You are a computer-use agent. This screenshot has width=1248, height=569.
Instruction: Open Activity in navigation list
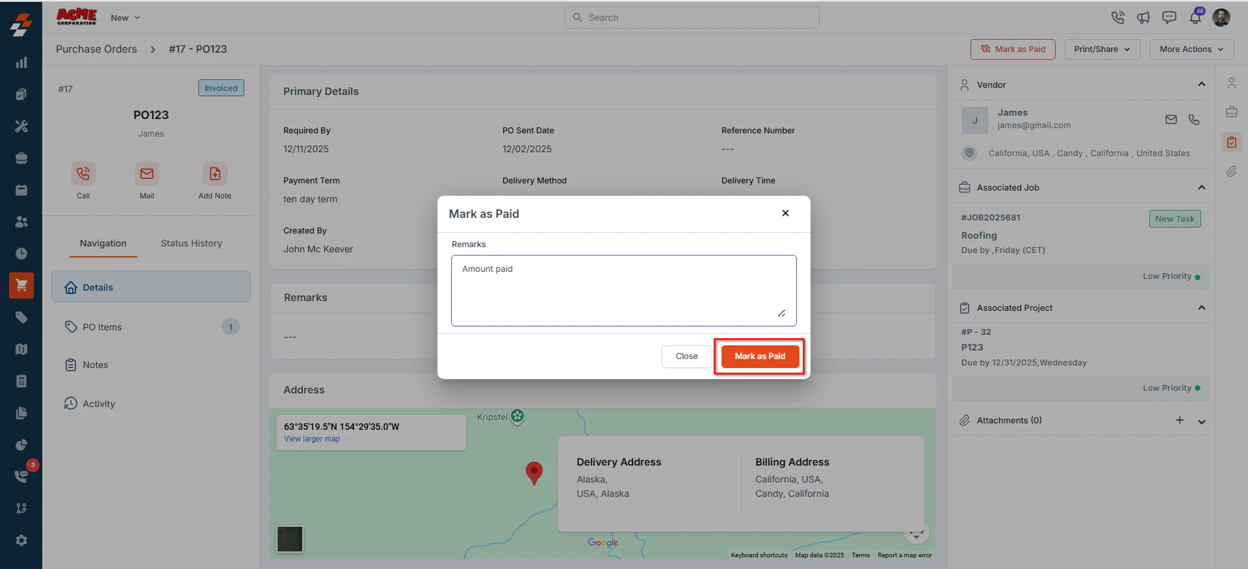[151, 403]
